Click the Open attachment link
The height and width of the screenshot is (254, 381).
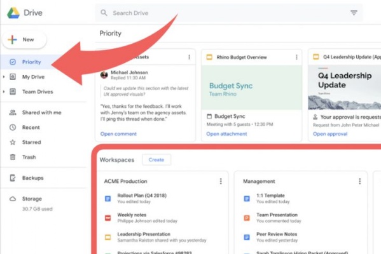(226, 134)
